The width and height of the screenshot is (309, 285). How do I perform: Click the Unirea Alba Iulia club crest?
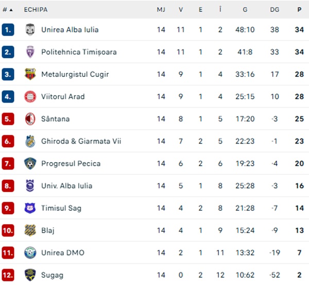pos(30,30)
